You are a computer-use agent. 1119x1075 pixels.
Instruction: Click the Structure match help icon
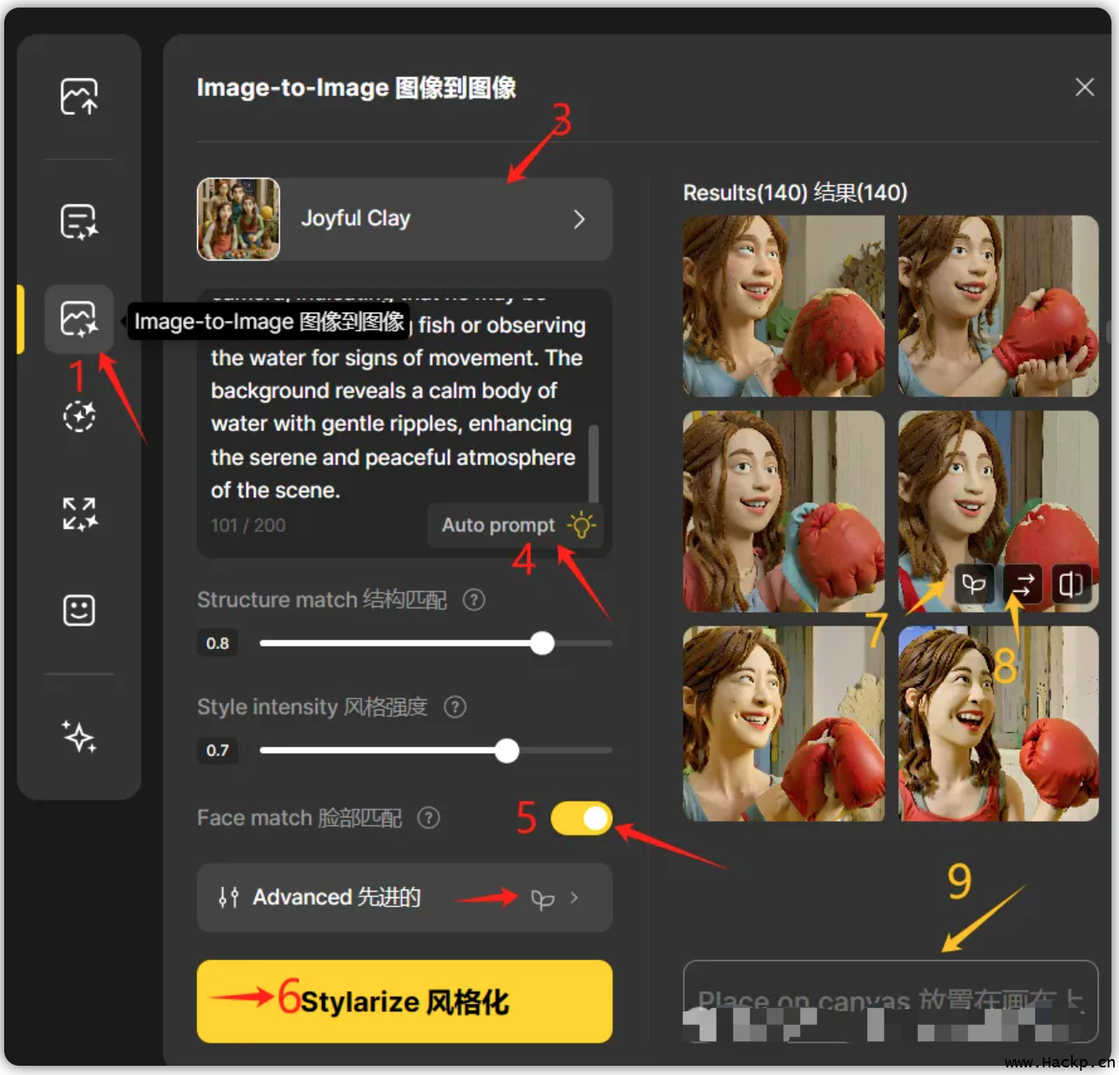[x=474, y=600]
